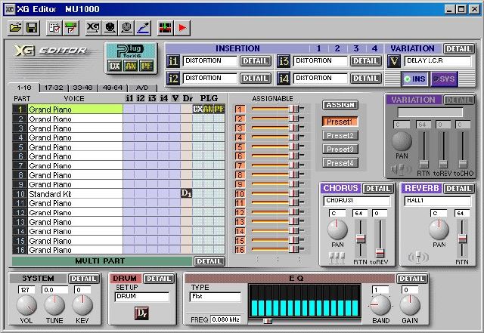Screen dimensions: 484x333
Task: Click the i4 insertion effect icon
Action: 284,79
